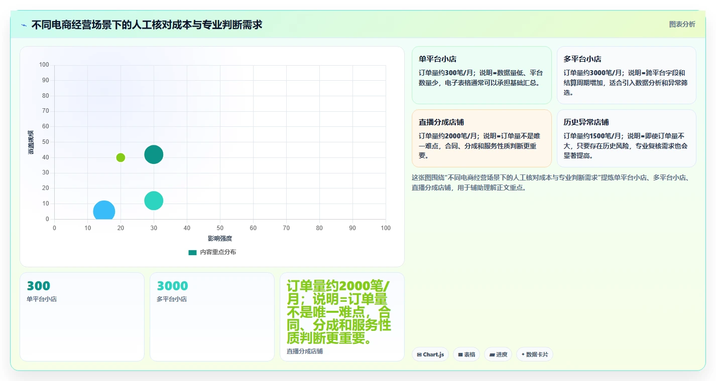
Task: Click the large green 订单量约2000笔/月 stat text
Action: point(339,312)
